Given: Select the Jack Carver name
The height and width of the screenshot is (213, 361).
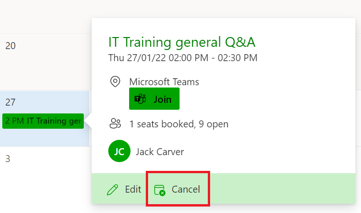Looking at the screenshot, I should tap(160, 152).
